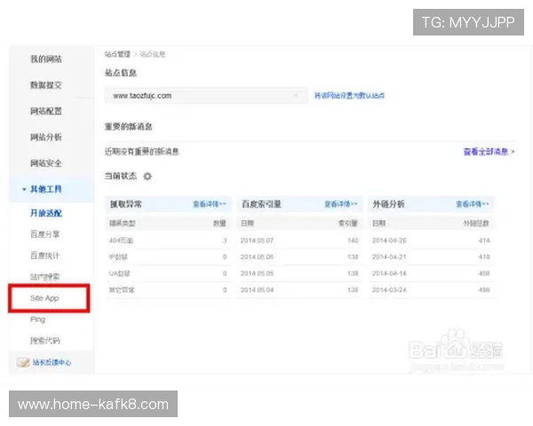Open the 数据提交 sidebar menu
533x426 pixels.
coord(46,85)
